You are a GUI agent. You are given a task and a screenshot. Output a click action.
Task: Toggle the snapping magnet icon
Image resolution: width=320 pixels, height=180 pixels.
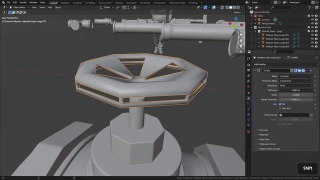[123, 7]
